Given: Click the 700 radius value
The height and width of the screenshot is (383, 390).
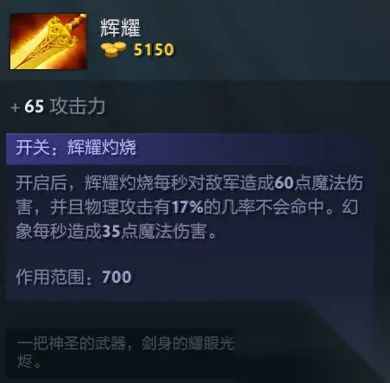Looking at the screenshot, I should pos(116,277).
